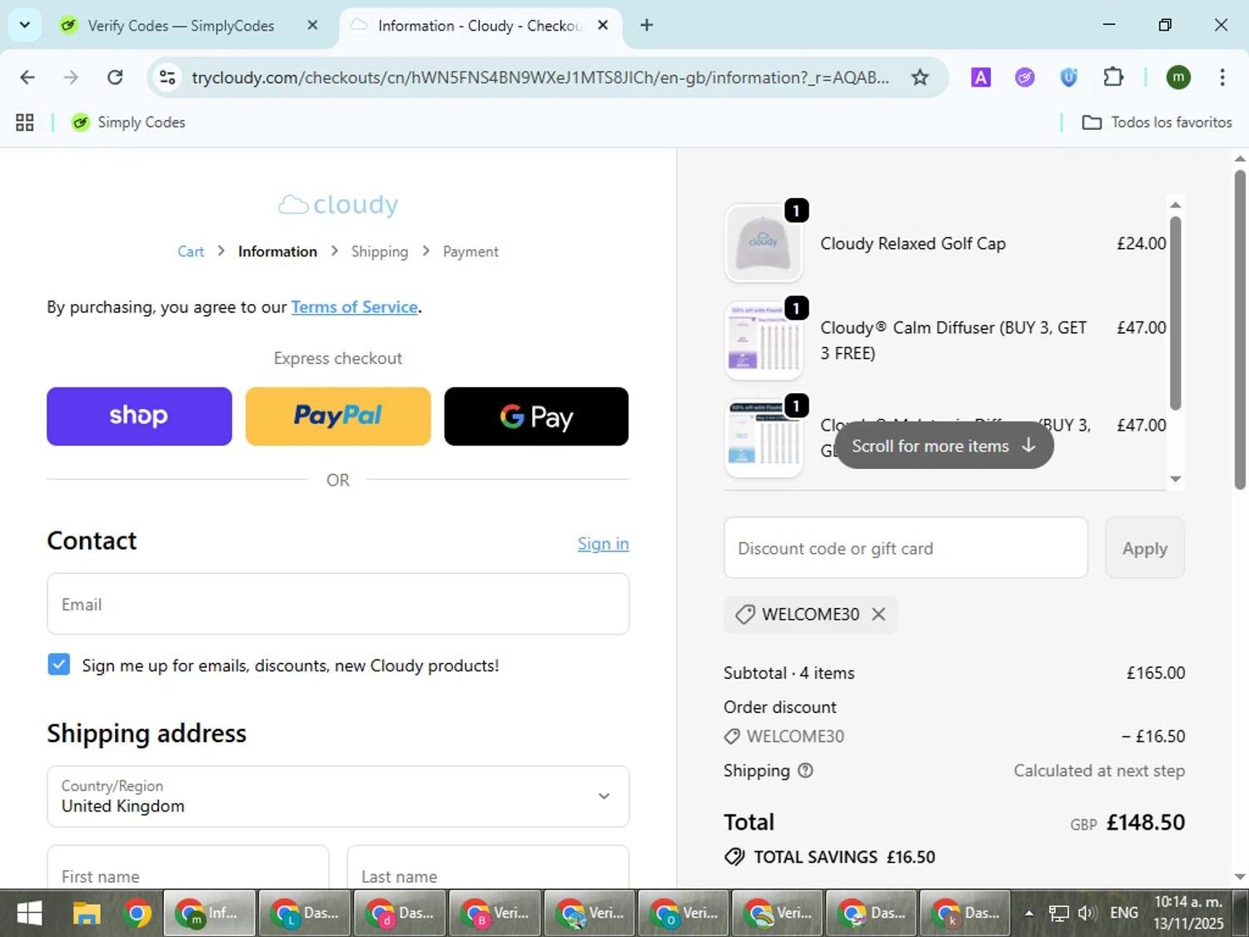Reload the checkout page

(115, 77)
